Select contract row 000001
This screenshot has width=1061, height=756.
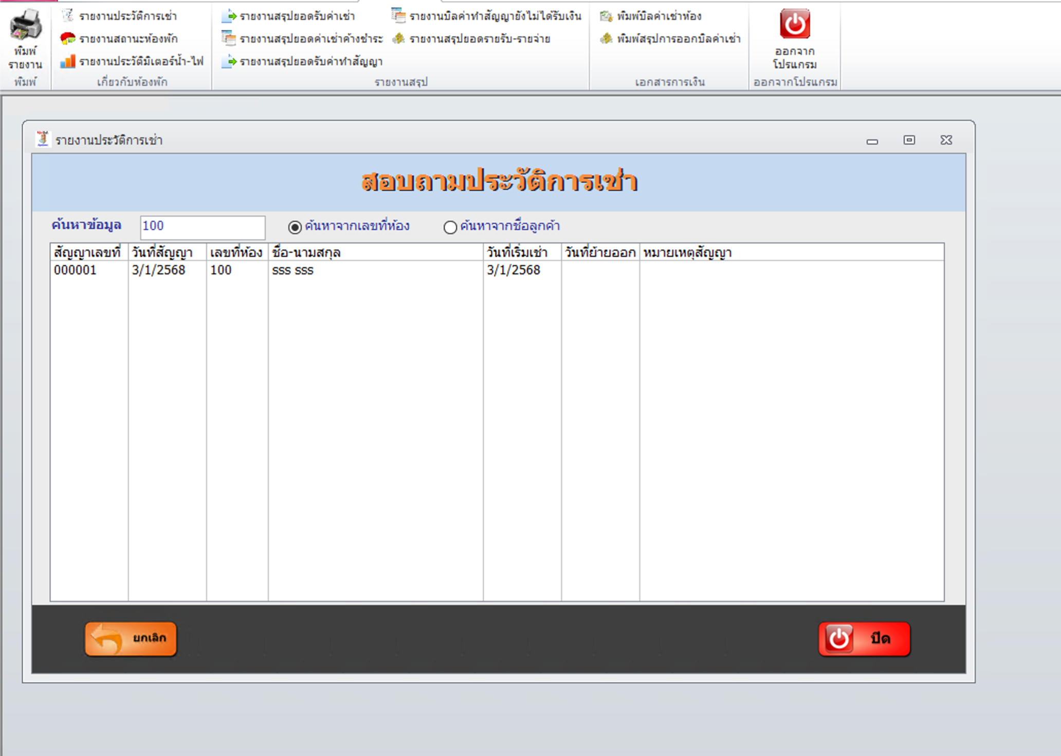click(497, 270)
